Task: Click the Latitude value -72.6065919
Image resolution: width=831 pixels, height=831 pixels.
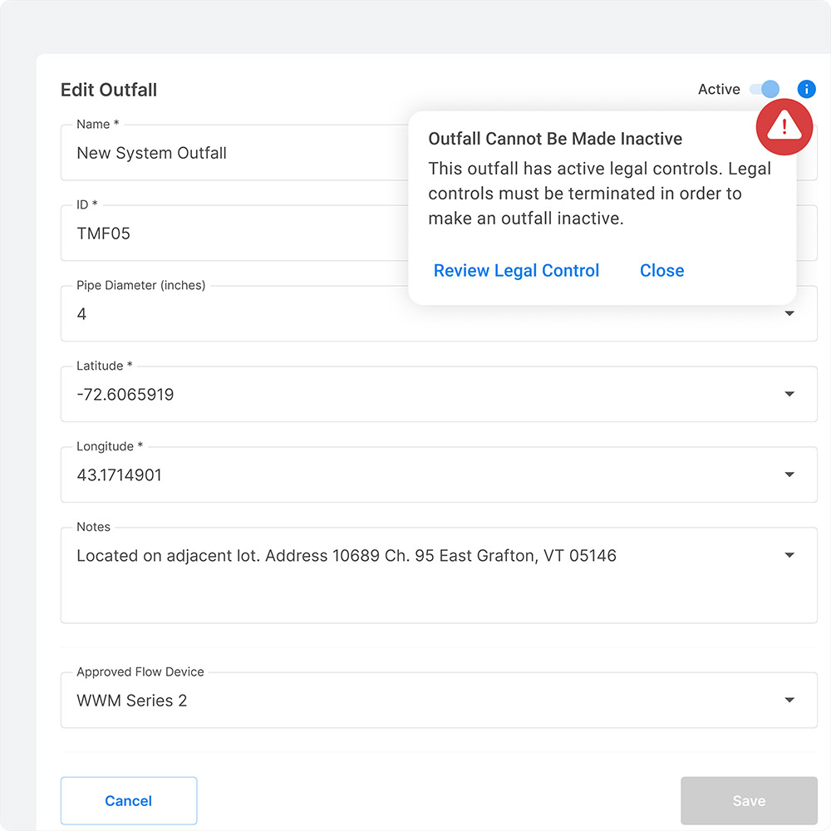Action: pos(125,394)
